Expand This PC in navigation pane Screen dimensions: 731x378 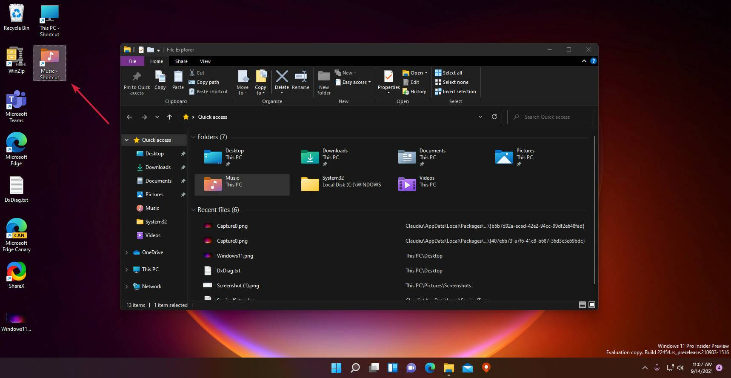[126, 269]
